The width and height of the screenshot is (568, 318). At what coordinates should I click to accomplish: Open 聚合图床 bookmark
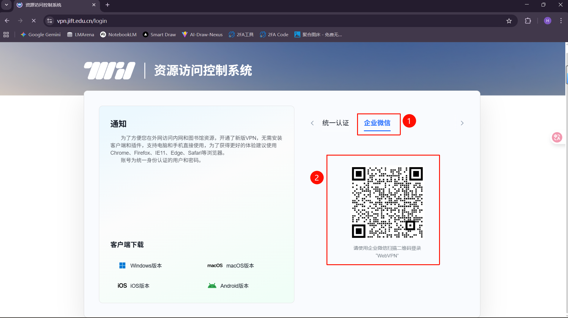[x=318, y=34]
